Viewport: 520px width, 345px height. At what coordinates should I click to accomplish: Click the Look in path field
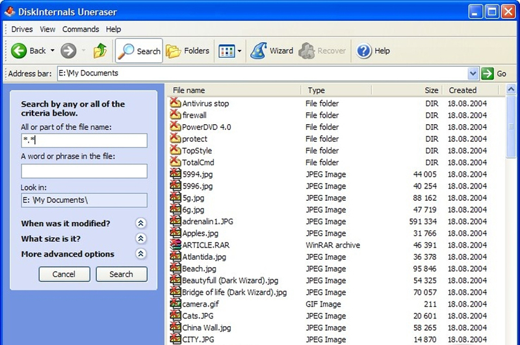tap(84, 200)
